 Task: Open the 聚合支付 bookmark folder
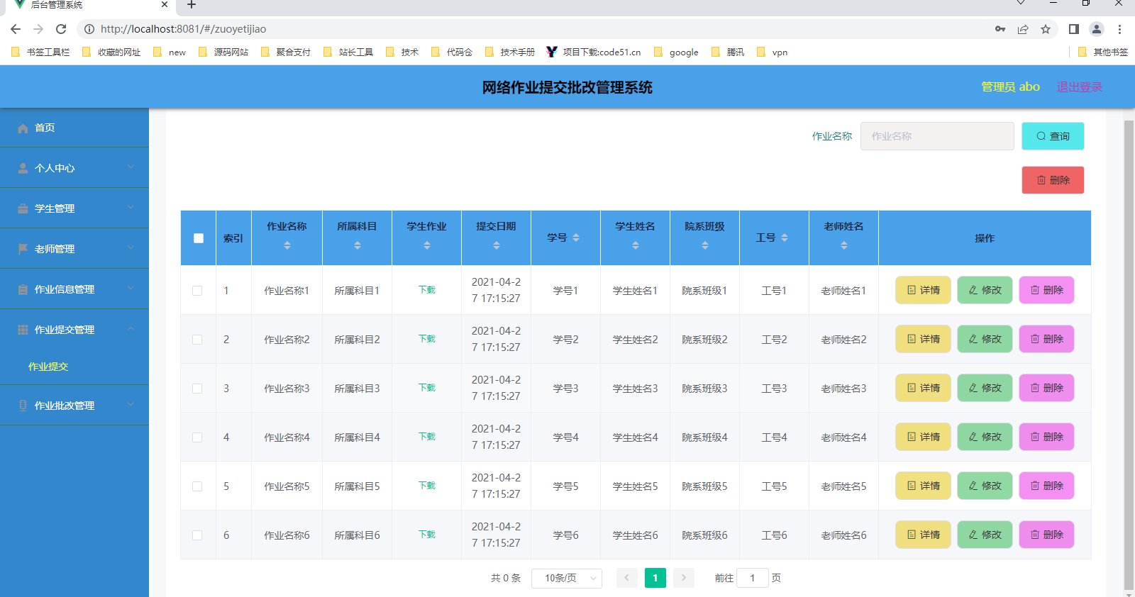[x=286, y=52]
